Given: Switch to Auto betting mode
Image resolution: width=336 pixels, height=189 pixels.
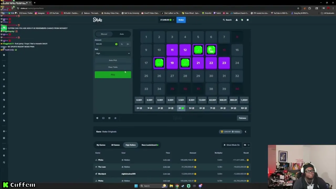Looking at the screenshot, I should [122, 34].
